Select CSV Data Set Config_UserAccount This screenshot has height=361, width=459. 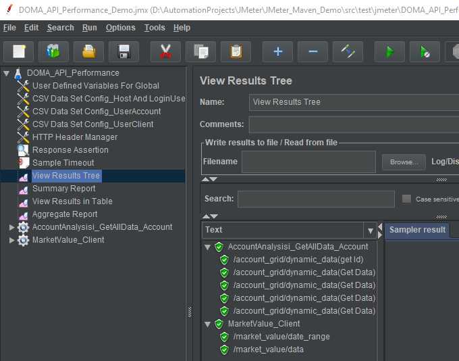(x=97, y=112)
